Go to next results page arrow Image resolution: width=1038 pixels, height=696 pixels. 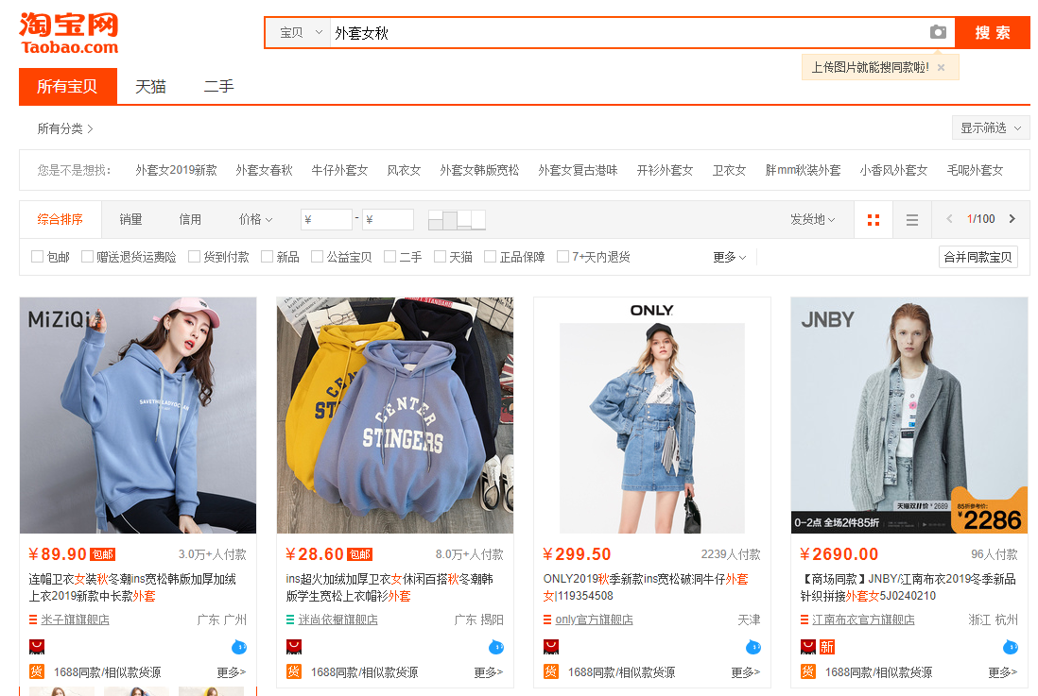[x=1012, y=219]
